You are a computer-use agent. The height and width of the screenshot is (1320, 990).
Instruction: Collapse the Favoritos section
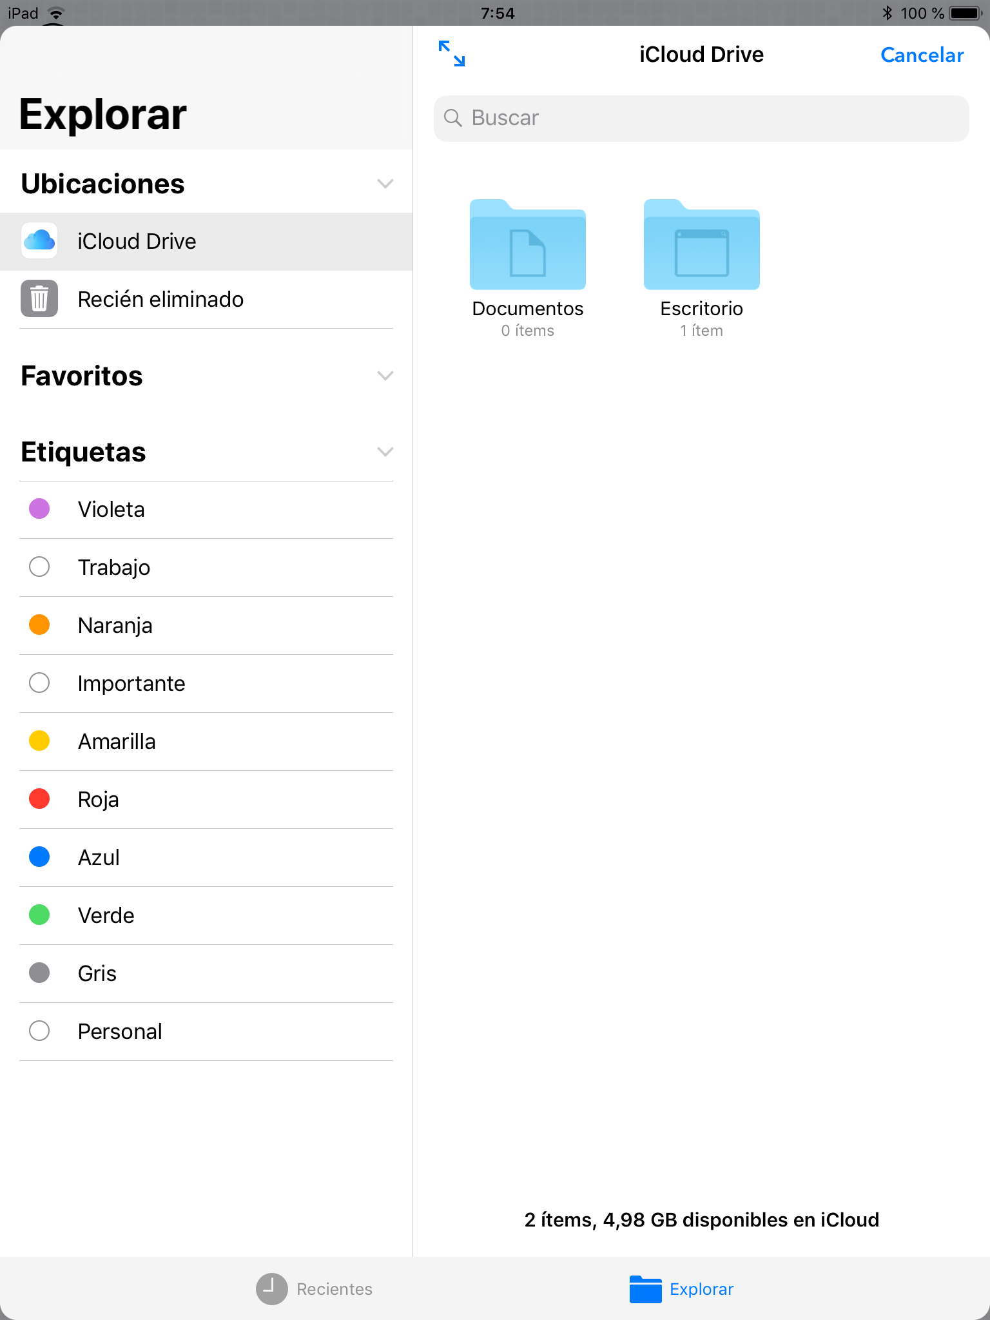385,376
